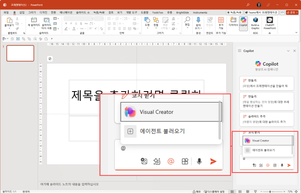Adjust the zoom slider handle
The height and width of the screenshot is (194, 301).
(270, 192)
